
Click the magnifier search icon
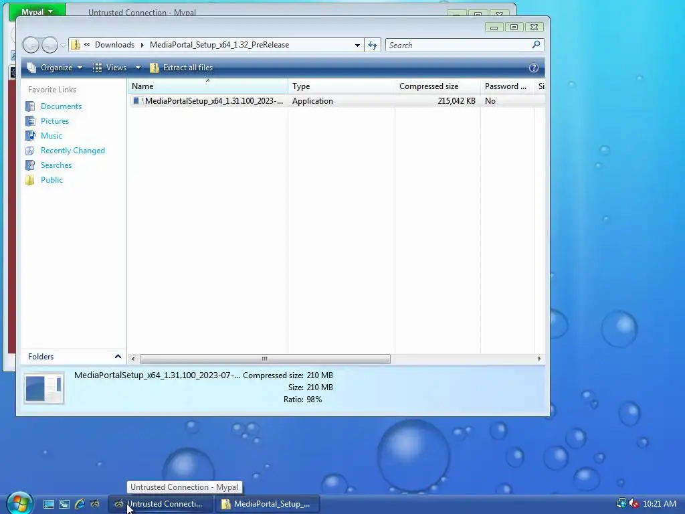[x=536, y=45]
